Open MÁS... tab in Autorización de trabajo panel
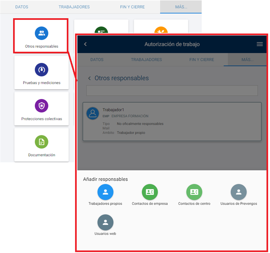270x253 pixels. (247, 59)
